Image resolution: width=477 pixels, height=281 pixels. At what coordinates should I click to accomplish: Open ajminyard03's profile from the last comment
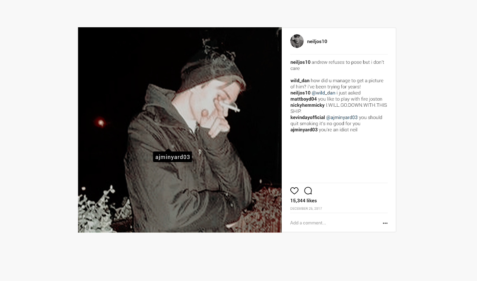coord(304,130)
